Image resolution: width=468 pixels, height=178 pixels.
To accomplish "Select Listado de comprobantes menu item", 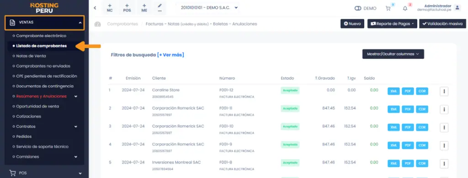I will tap(42, 46).
